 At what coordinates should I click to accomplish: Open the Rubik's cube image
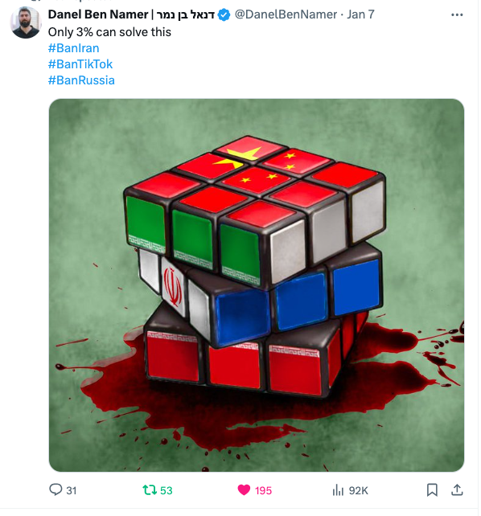click(257, 285)
